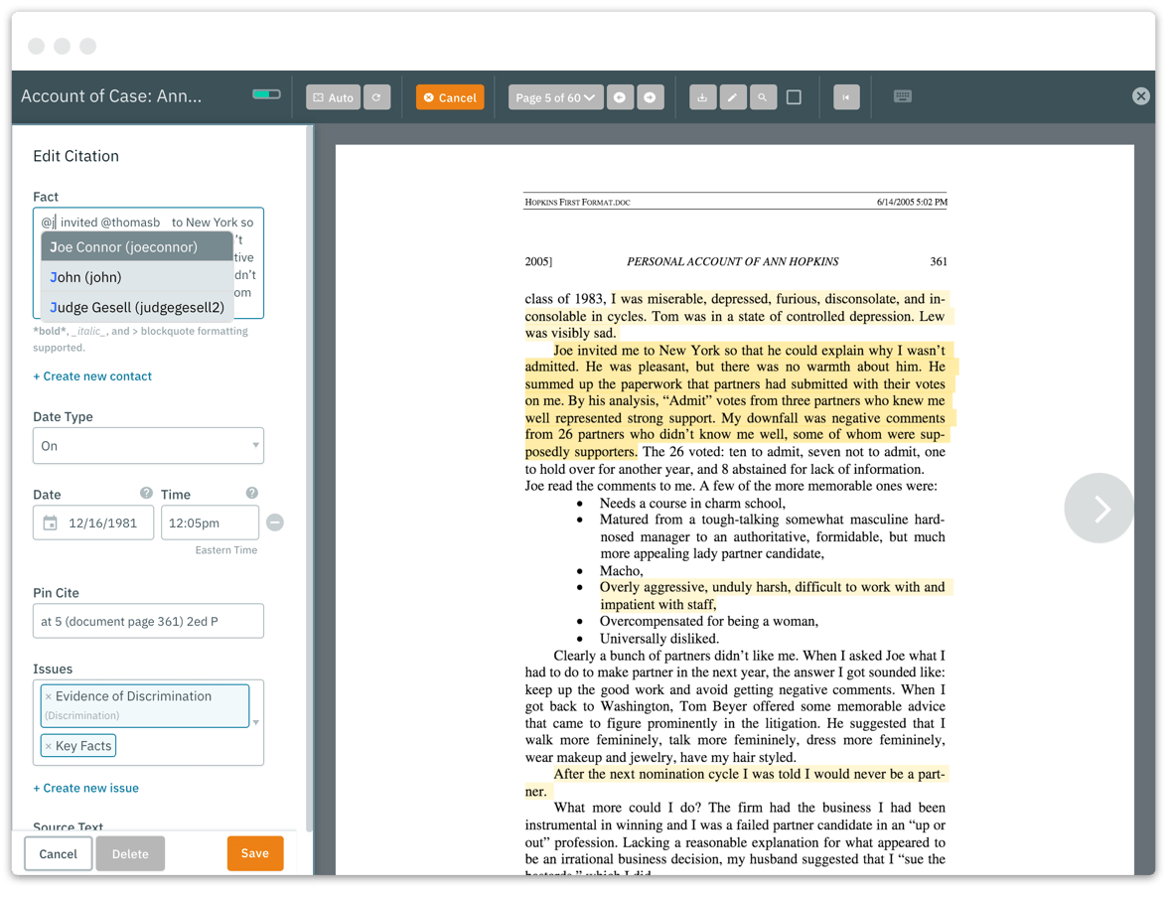Click the refresh icon next to Auto
The image size is (1169, 897).
(378, 96)
